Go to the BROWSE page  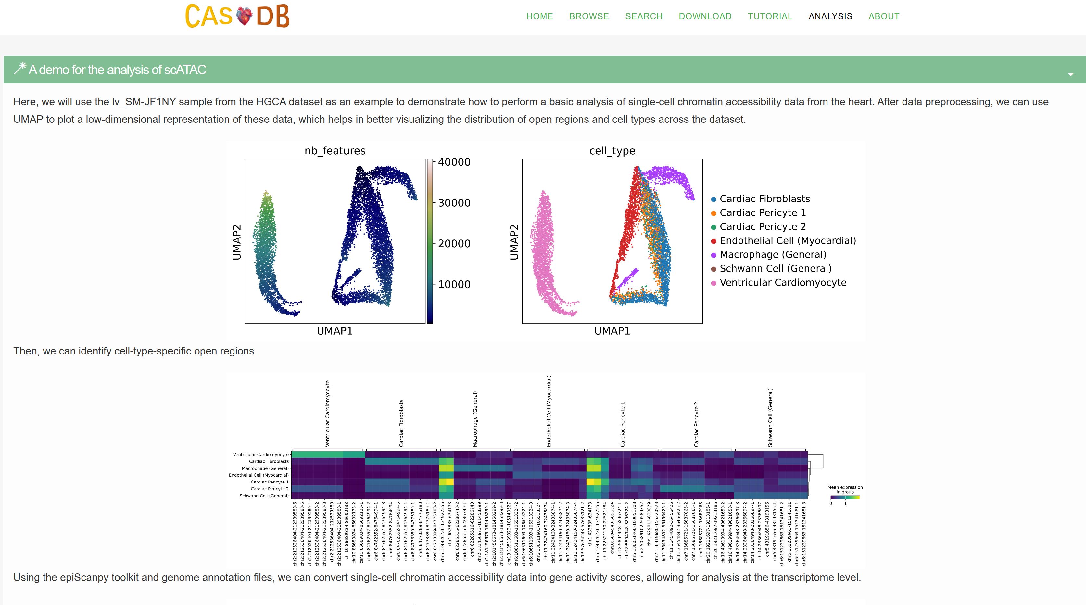[x=588, y=17]
